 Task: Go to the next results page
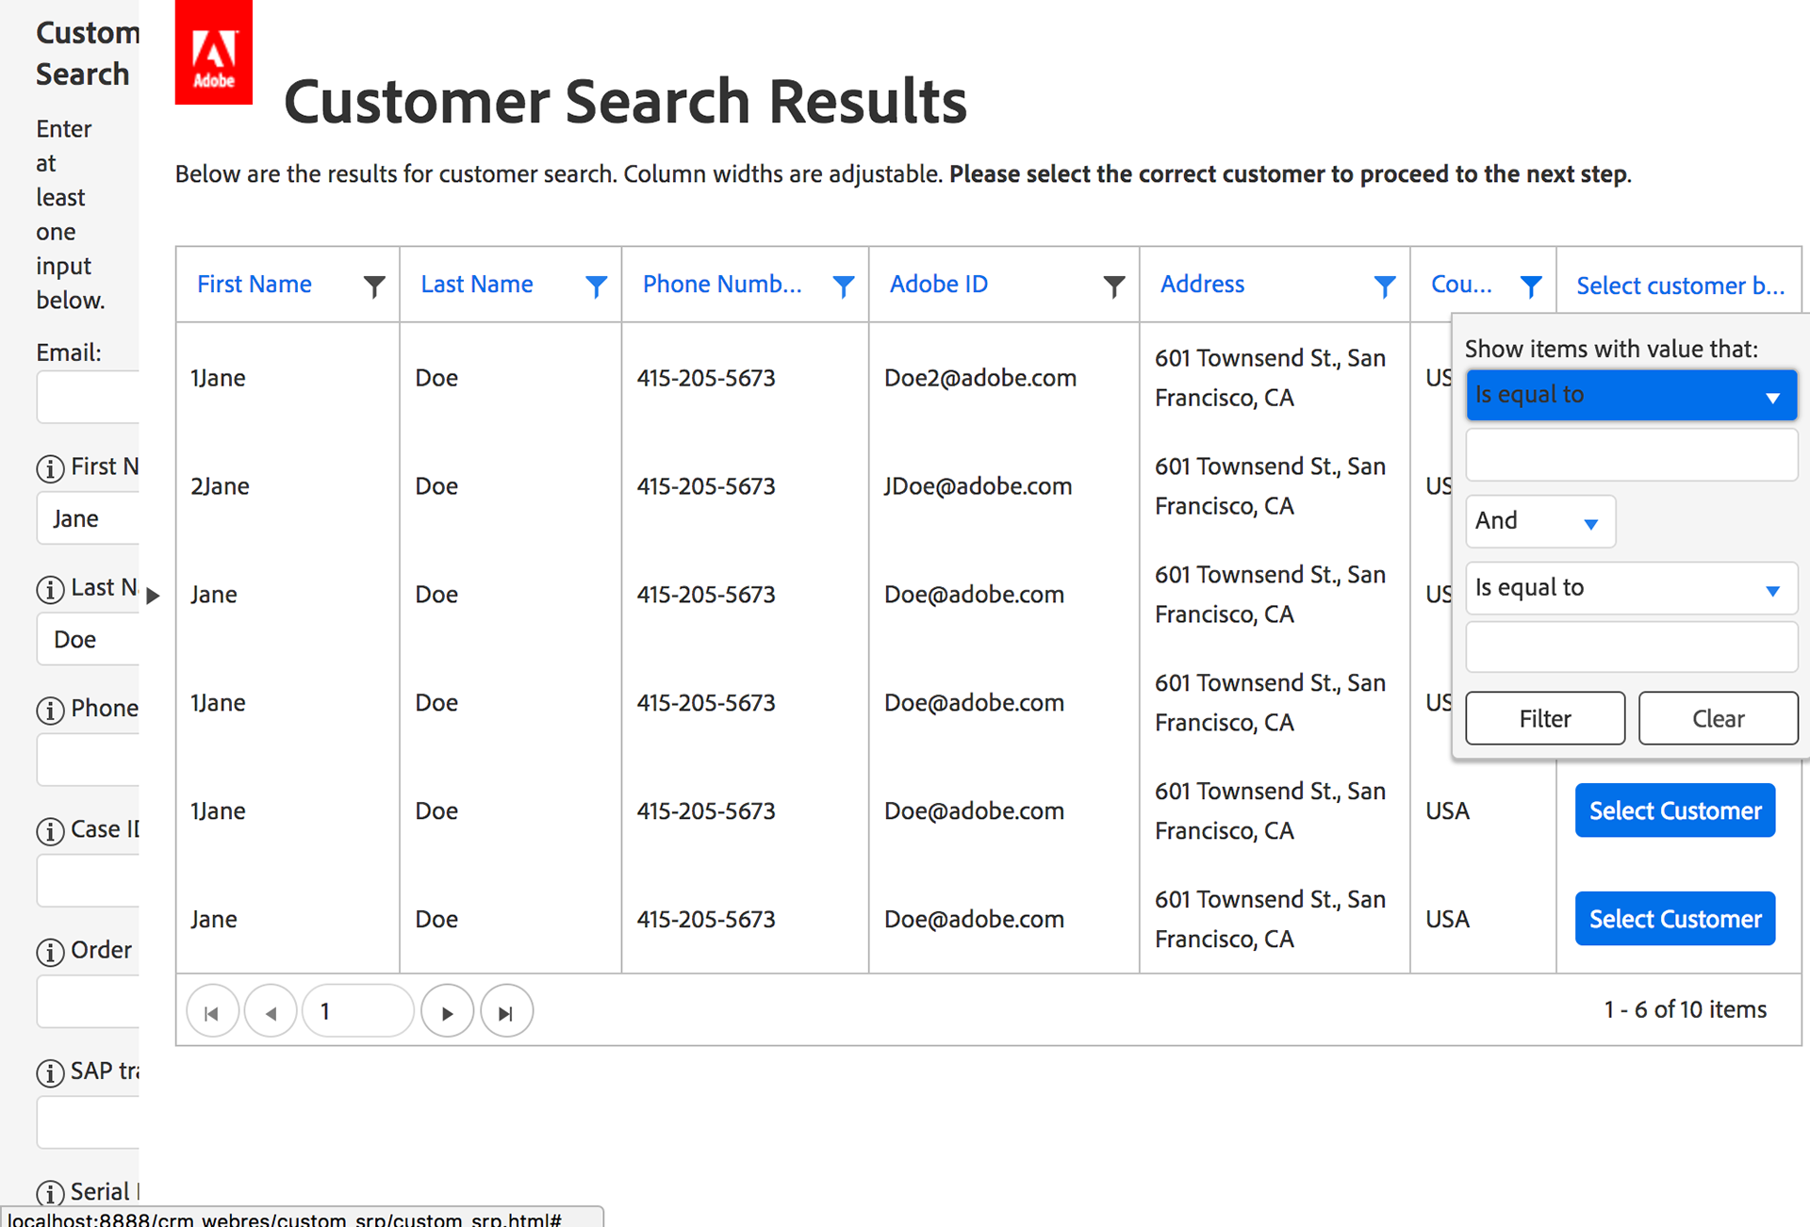click(x=447, y=1012)
